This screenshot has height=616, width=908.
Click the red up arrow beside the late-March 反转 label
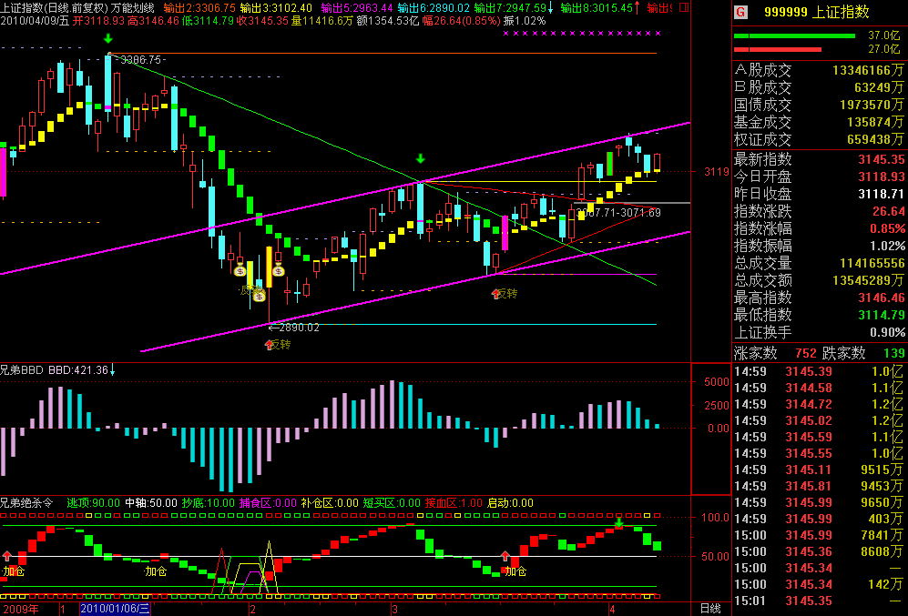495,294
